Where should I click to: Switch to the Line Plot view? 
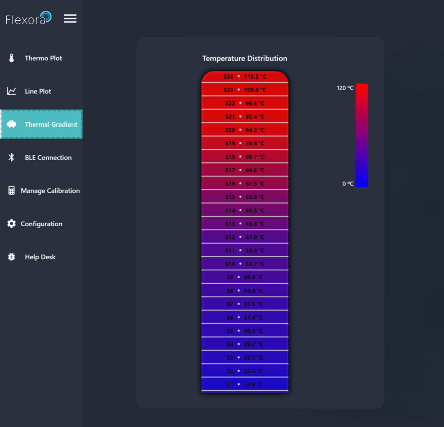click(38, 91)
